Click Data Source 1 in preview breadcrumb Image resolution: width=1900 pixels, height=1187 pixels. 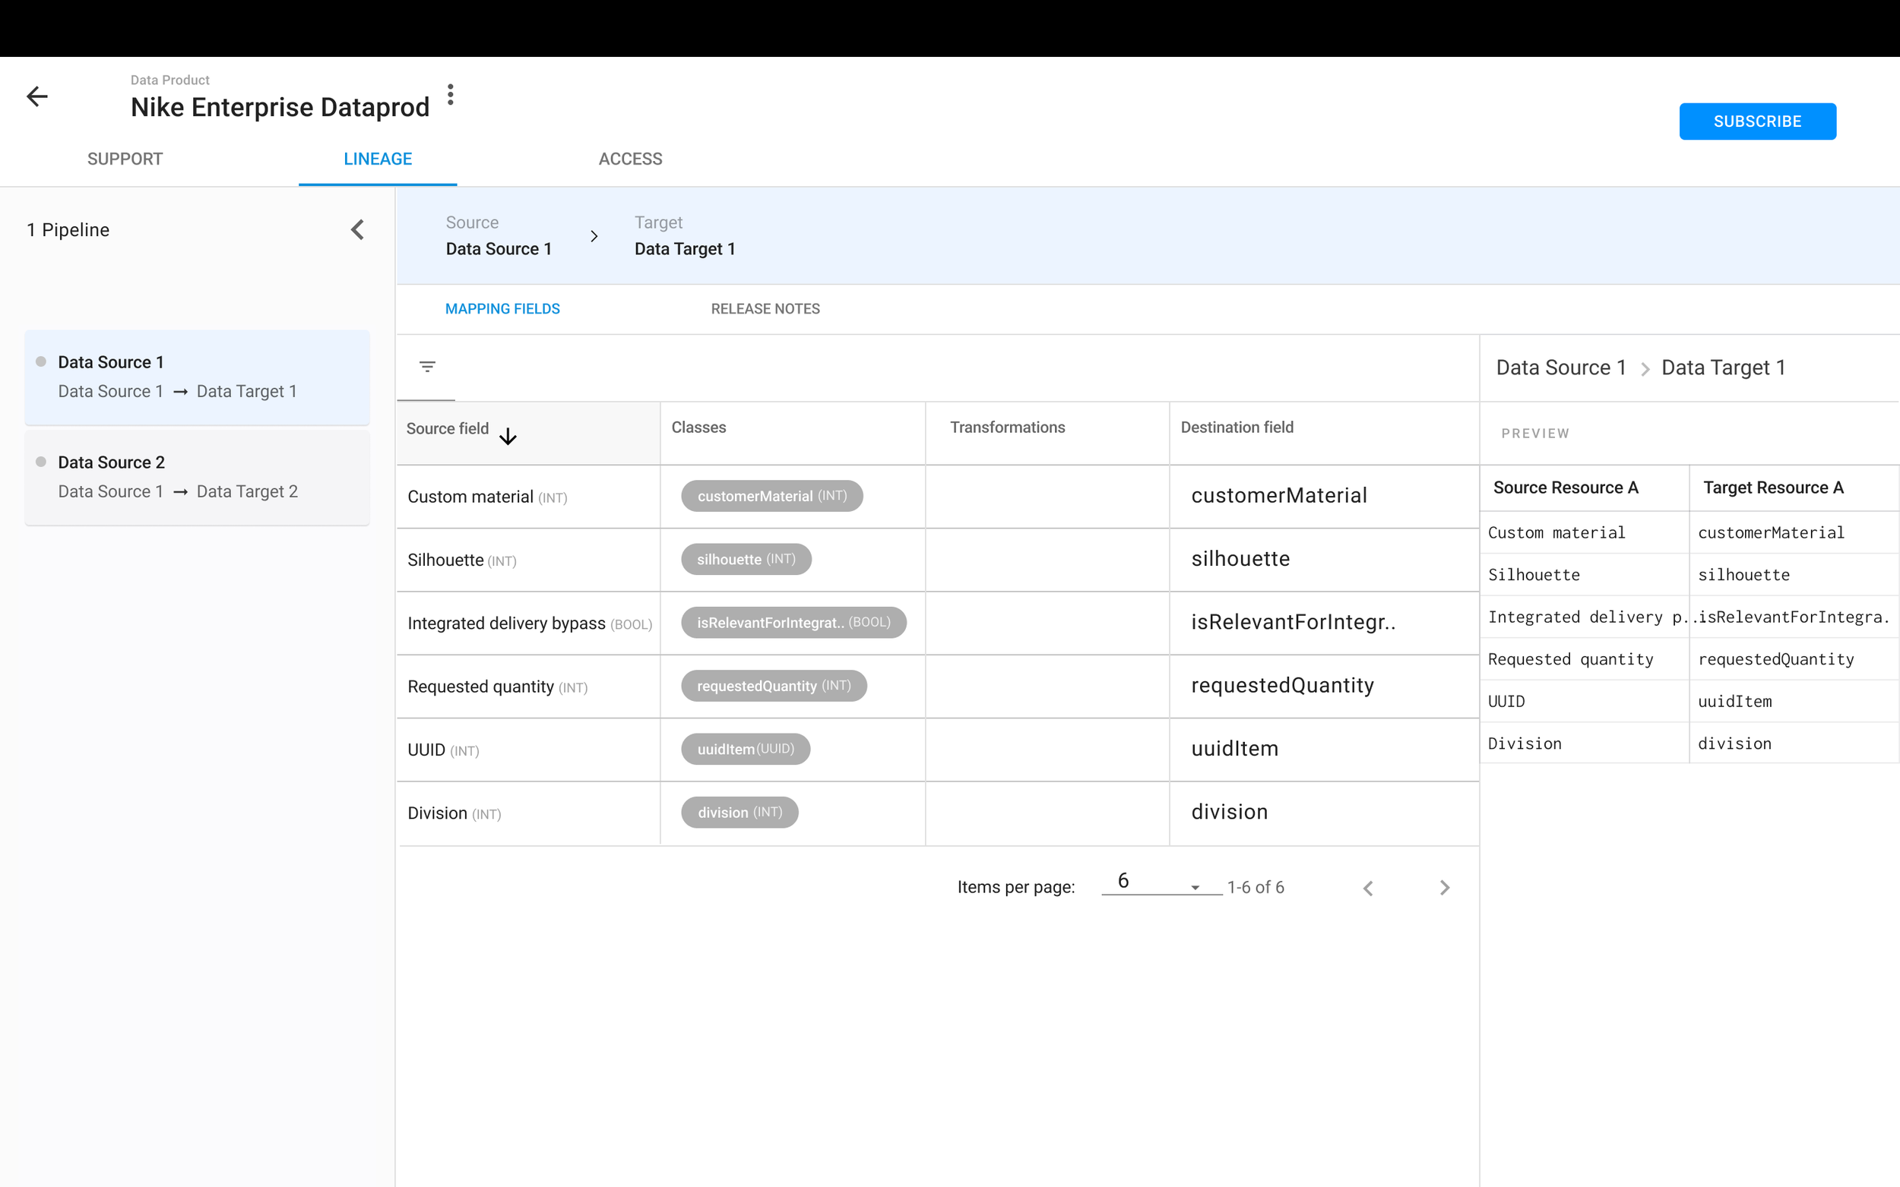pos(1561,368)
